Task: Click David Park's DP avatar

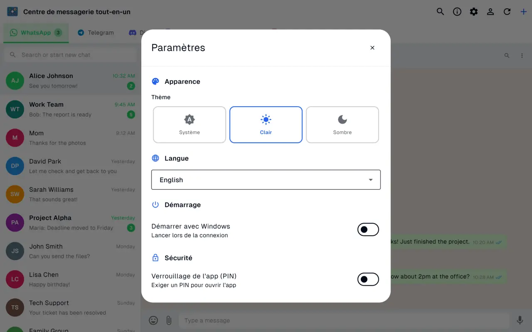Action: [15, 166]
